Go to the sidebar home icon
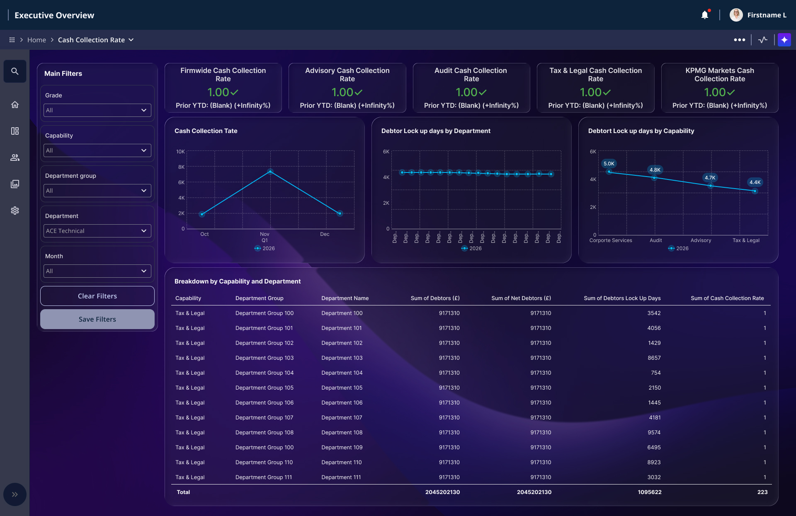Image resolution: width=796 pixels, height=516 pixels. tap(15, 104)
